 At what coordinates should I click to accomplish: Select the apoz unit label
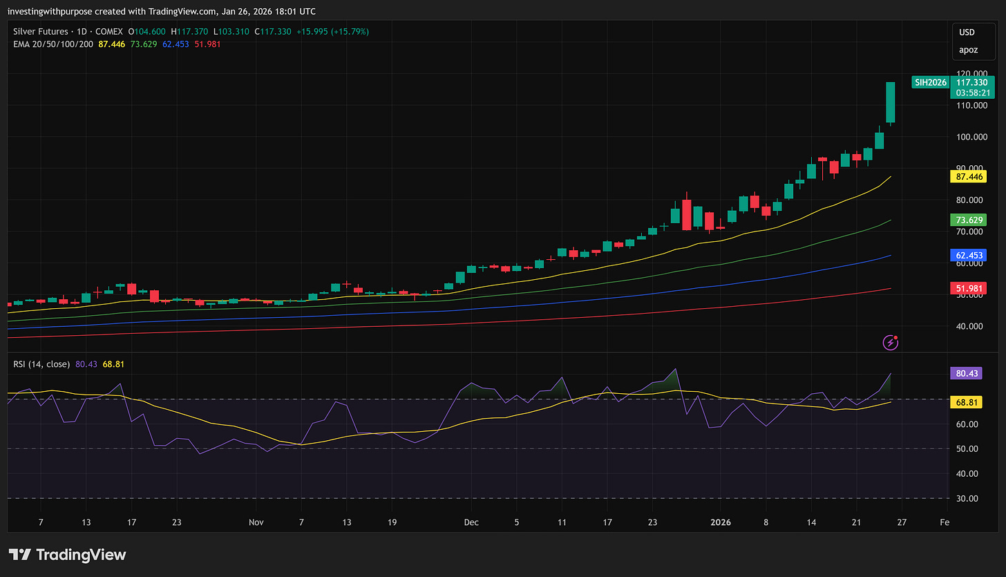coord(966,50)
